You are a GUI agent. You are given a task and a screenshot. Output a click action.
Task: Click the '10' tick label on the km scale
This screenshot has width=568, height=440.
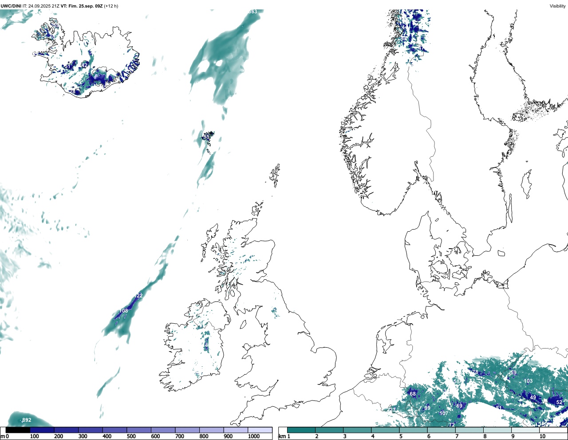pyautogui.click(x=542, y=436)
